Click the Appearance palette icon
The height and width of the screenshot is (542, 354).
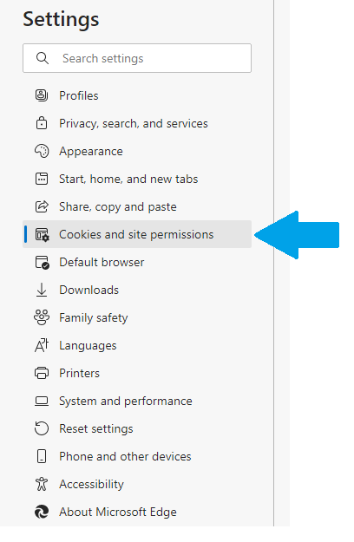click(42, 151)
